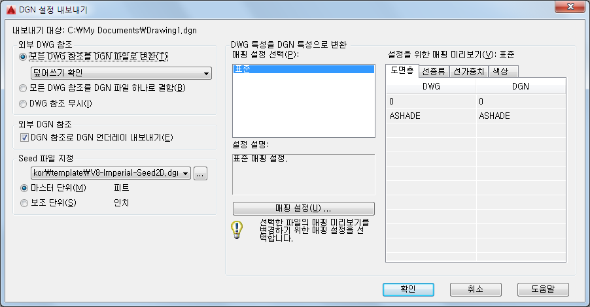Close the DGN export settings dialog

point(570,7)
